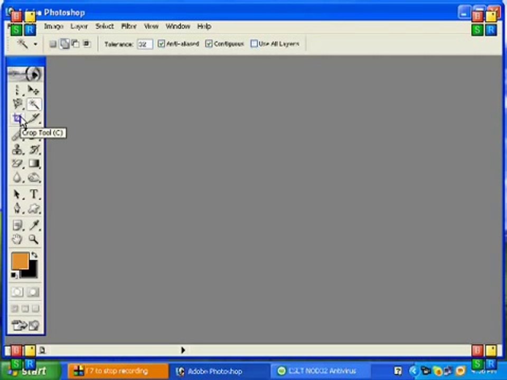Image resolution: width=507 pixels, height=380 pixels.
Task: Reset to default black and white colors
Action: click(x=14, y=275)
